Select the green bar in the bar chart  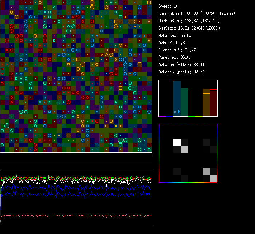(184, 102)
